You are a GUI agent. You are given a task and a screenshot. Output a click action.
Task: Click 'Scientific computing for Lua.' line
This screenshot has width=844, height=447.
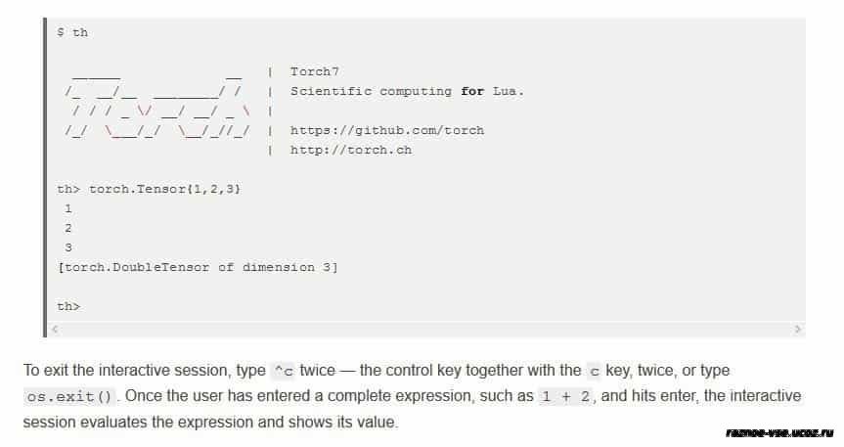pos(407,91)
